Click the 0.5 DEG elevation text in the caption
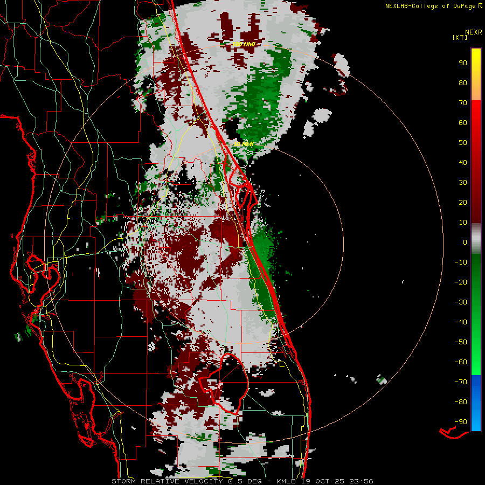 pos(245,481)
